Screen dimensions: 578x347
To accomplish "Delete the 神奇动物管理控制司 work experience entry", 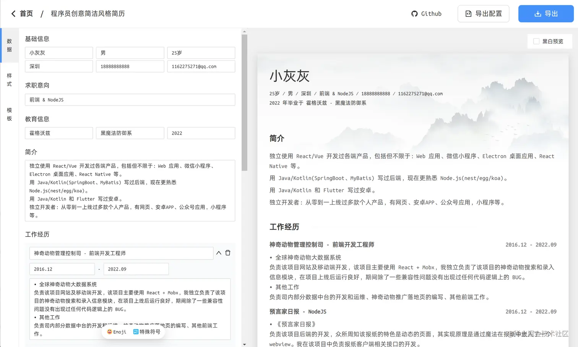I will pos(228,253).
